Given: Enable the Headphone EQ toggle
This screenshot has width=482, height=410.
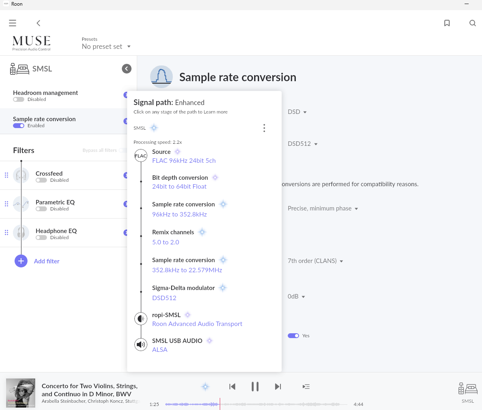Looking at the screenshot, I should (41, 238).
